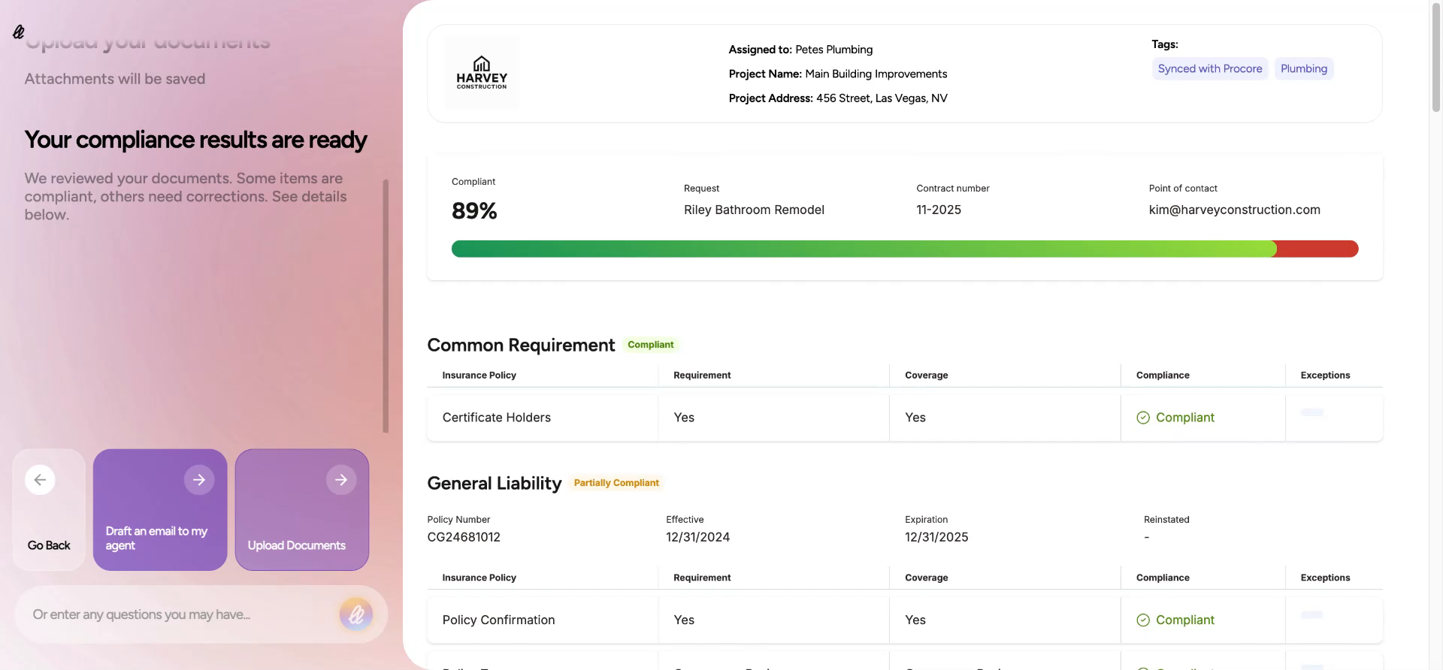Click the feather send icon in question box

(x=356, y=614)
